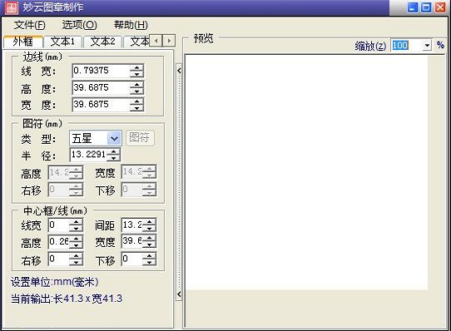Collapse left panel with upper splitter arrow
Viewport: 451px width, 331px height.
pos(179,71)
